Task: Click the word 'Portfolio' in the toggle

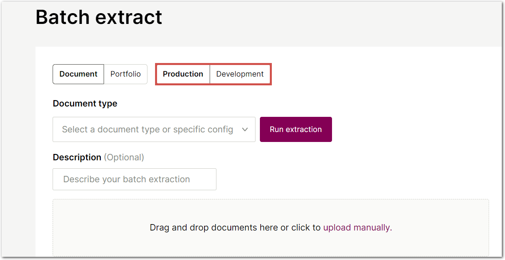Action: coord(126,74)
